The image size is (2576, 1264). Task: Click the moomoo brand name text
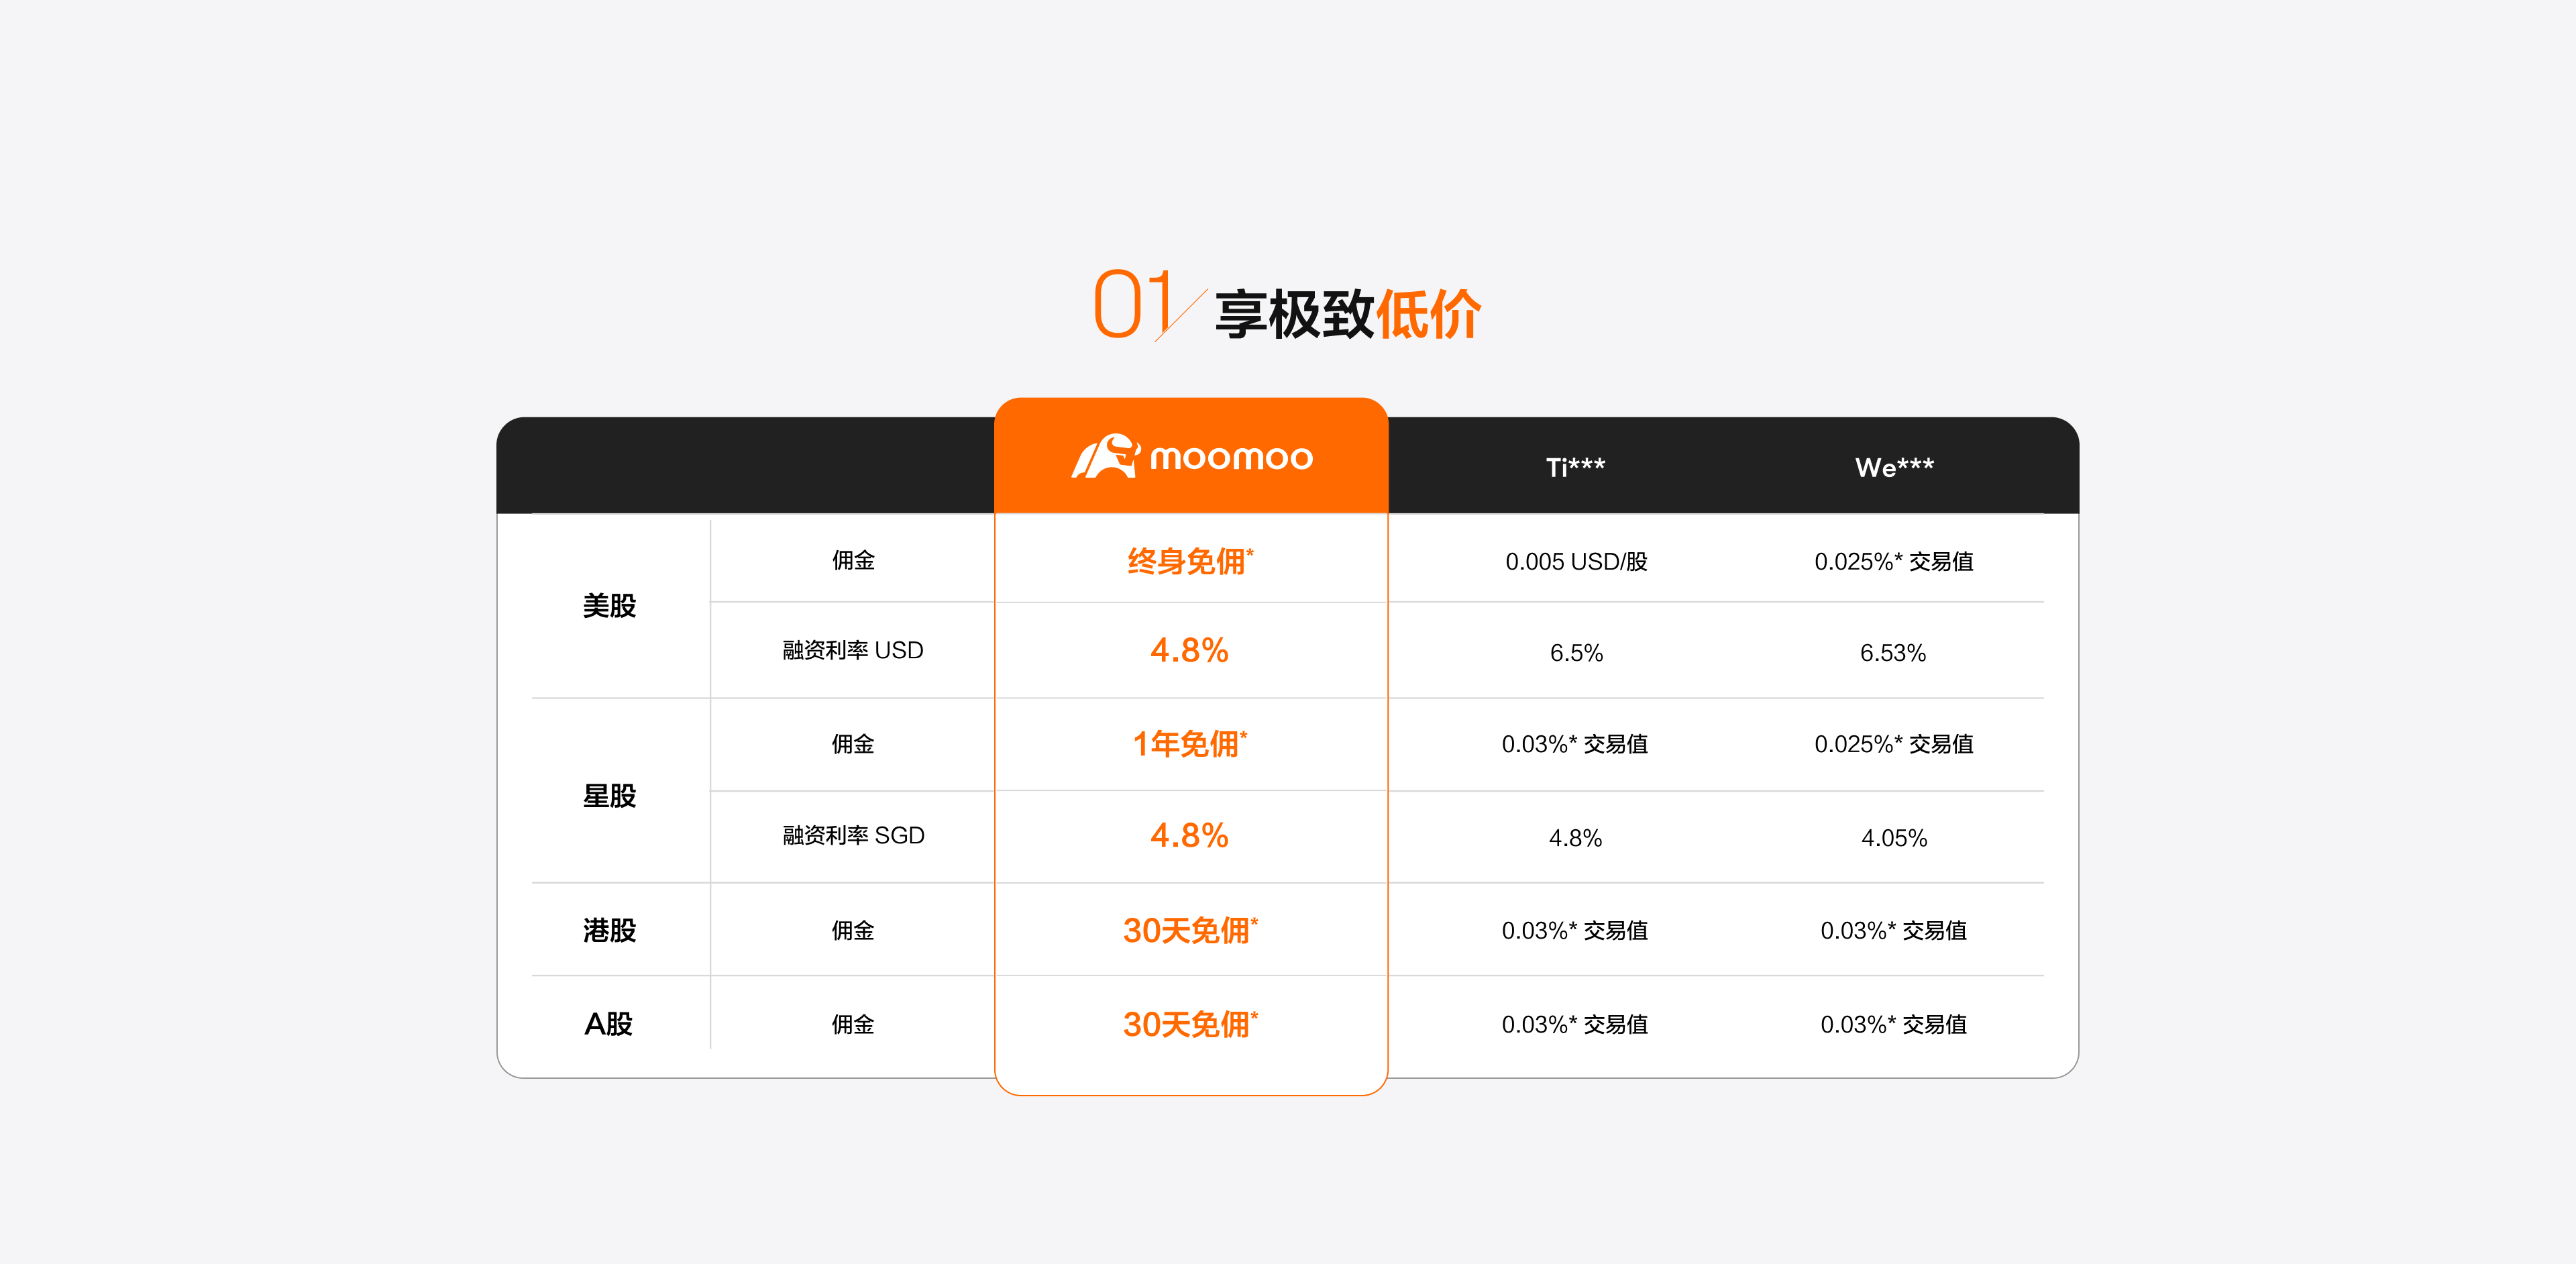click(1231, 458)
